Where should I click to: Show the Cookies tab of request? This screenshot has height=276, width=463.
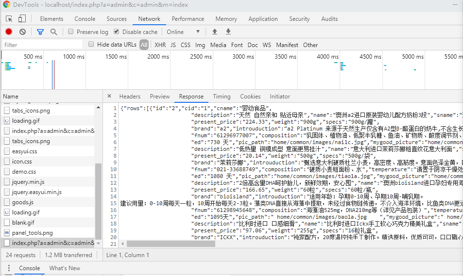click(x=250, y=97)
